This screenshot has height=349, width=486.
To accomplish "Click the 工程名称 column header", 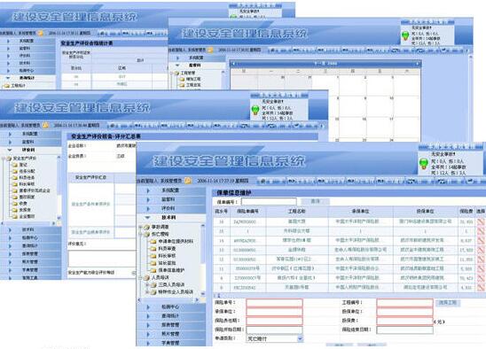I will (x=297, y=211).
